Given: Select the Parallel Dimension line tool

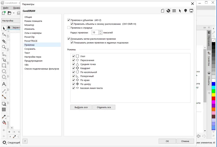Looking at the screenshot, I should tap(4, 91).
